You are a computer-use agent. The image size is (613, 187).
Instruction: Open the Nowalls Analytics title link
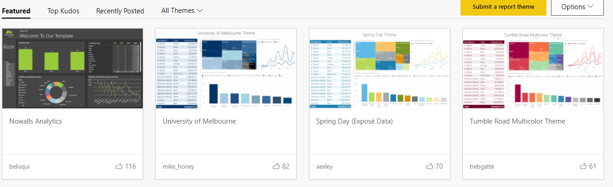35,121
